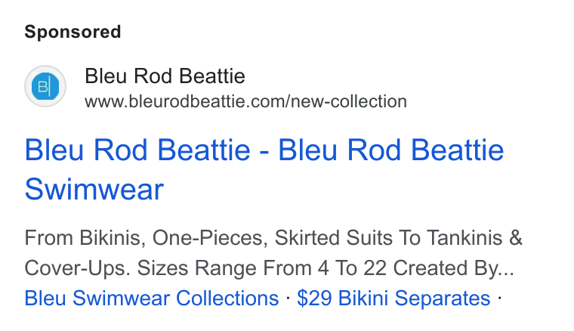This screenshot has height=331, width=574.
Task: Click the word Collections in the sitelink
Action: pyautogui.click(x=227, y=298)
